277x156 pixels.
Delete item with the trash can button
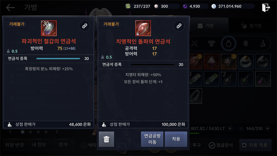pos(106,139)
